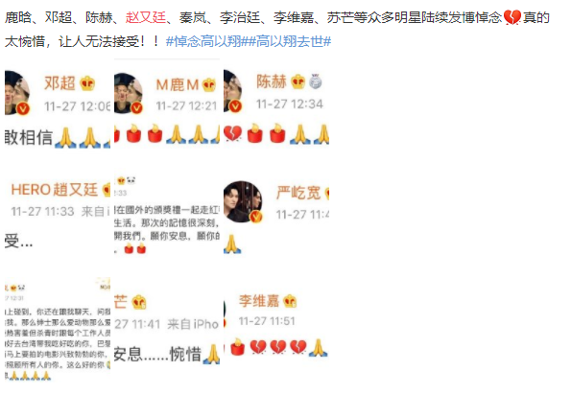Open the #高以翔去世# hashtag link
Image resolution: width=571 pixels, height=394 pixels.
pos(290,41)
